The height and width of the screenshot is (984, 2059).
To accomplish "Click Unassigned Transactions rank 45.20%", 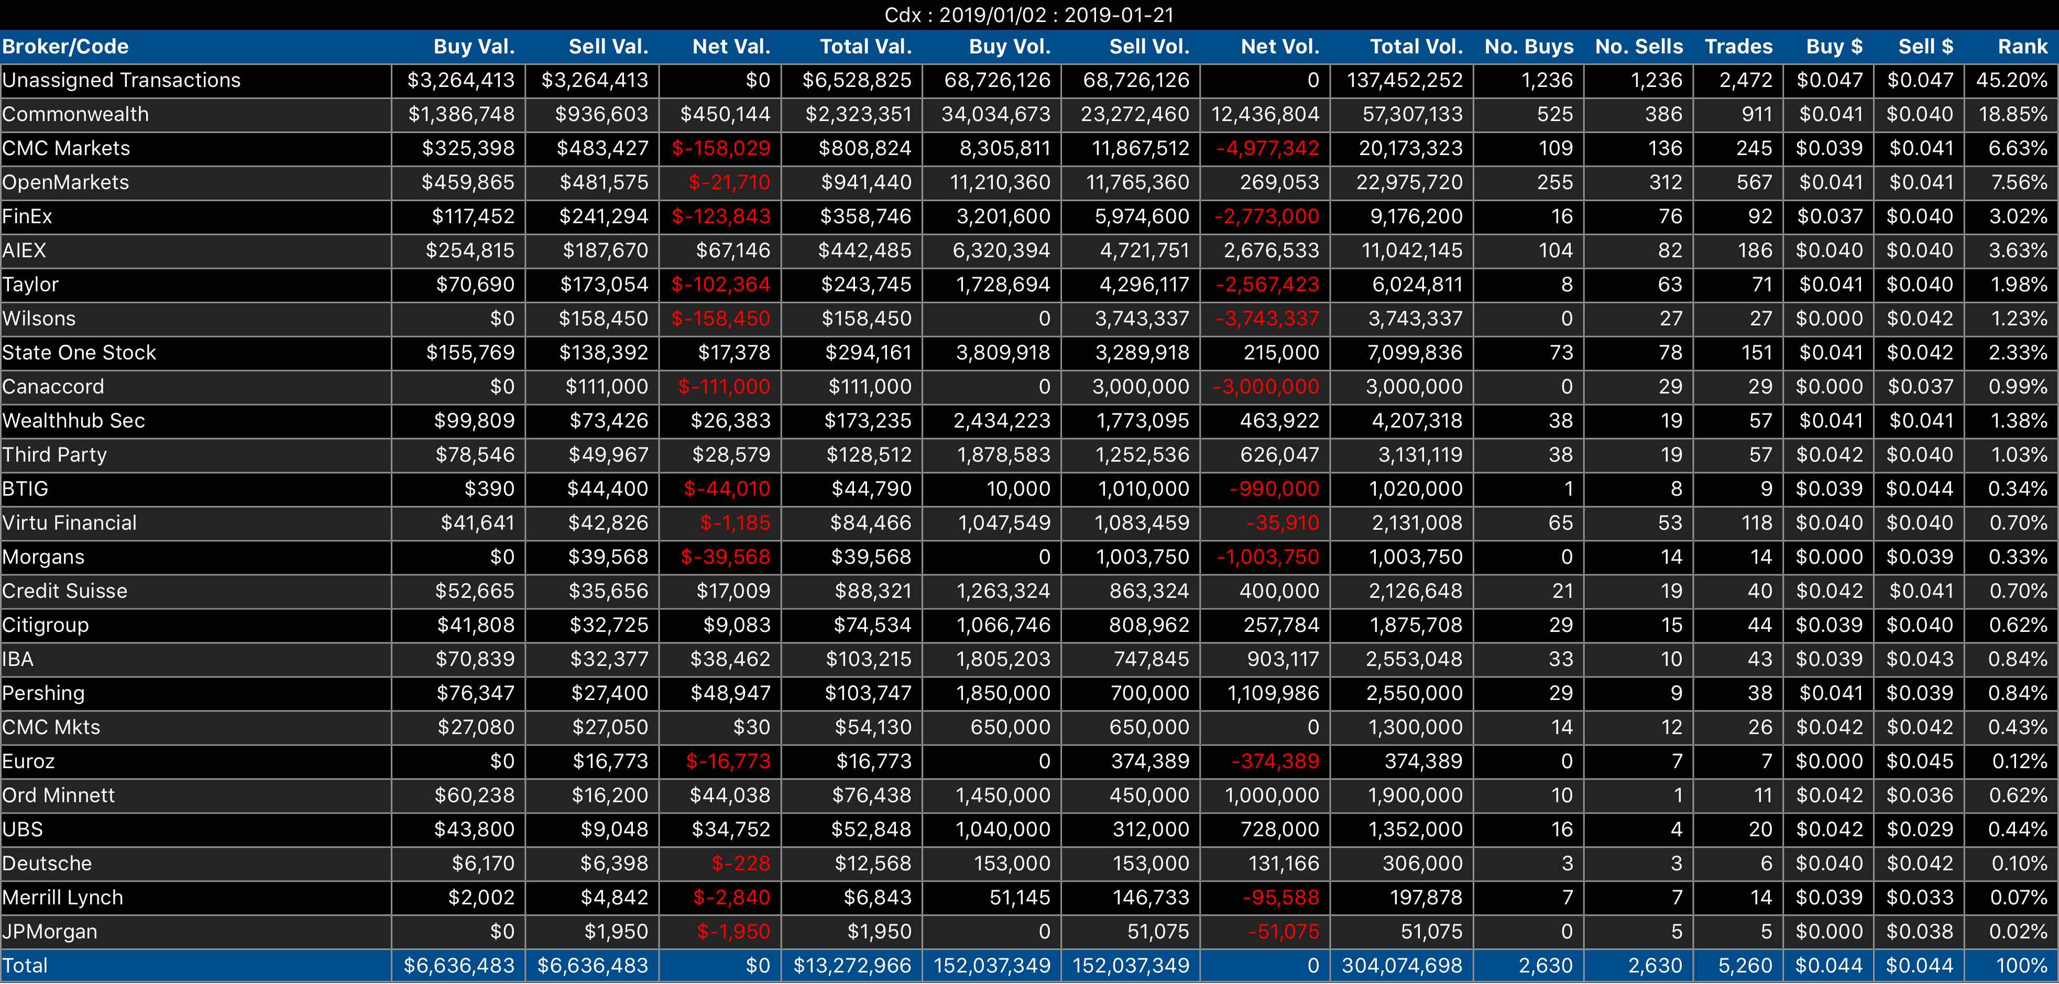I will (2012, 80).
